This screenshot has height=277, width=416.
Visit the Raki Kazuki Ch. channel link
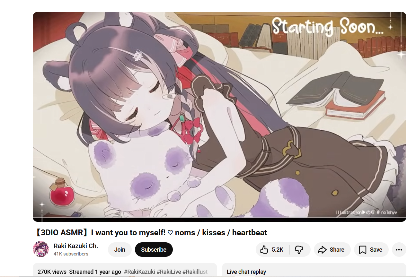[76, 246]
